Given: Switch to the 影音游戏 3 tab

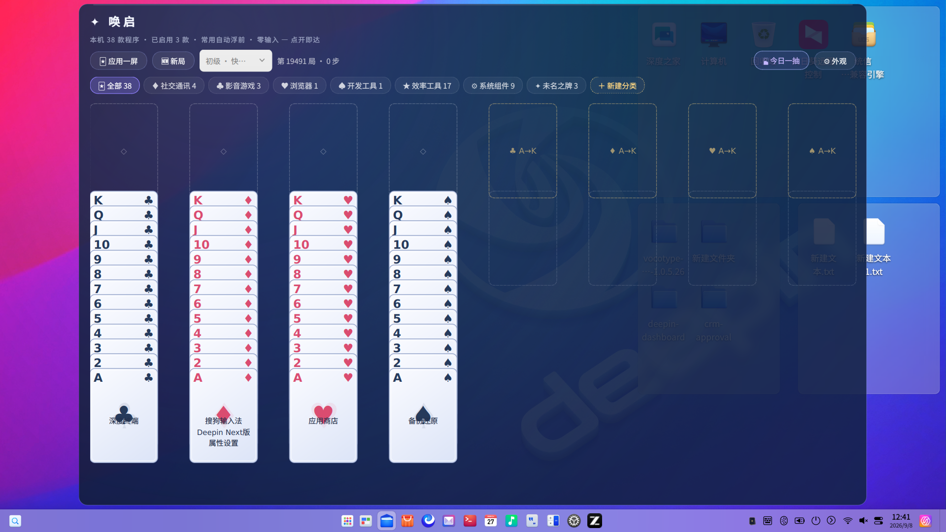Looking at the screenshot, I should pyautogui.click(x=238, y=86).
